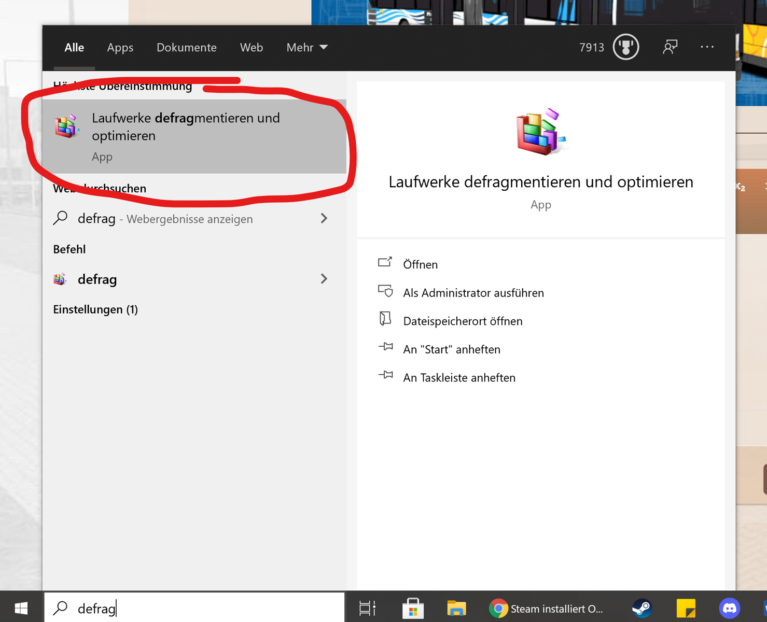The width and height of the screenshot is (767, 622).
Task: Select An Taskleiste anheften option
Action: [459, 378]
